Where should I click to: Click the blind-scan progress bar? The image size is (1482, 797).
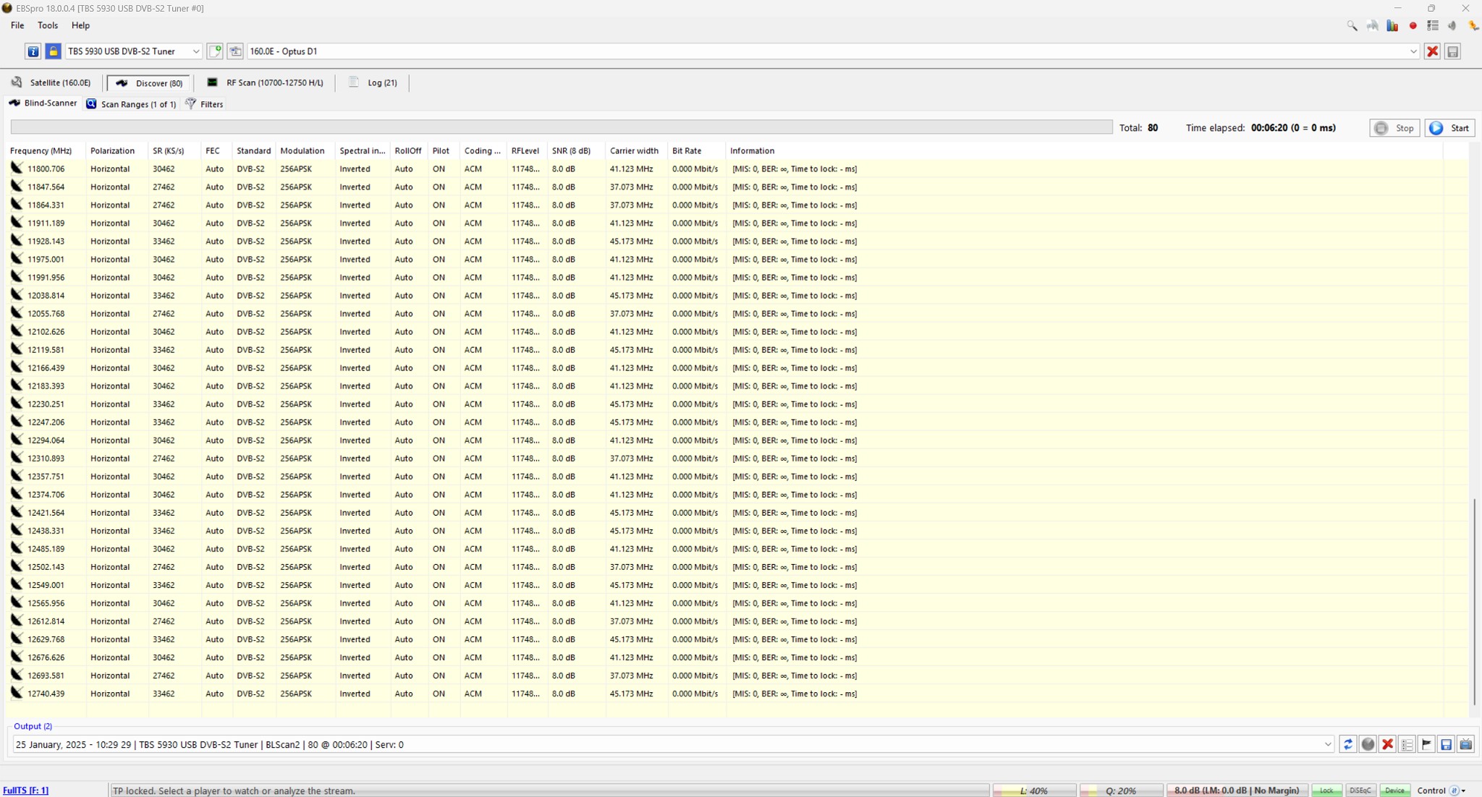[561, 128]
